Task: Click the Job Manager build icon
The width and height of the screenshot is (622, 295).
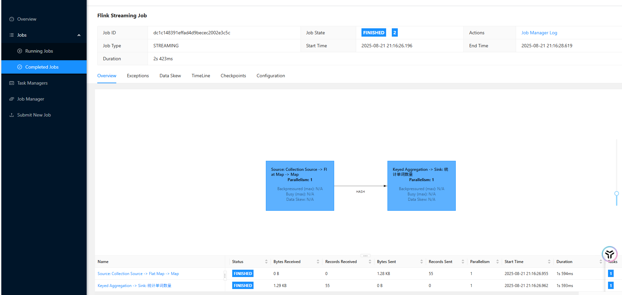Action: (12, 99)
